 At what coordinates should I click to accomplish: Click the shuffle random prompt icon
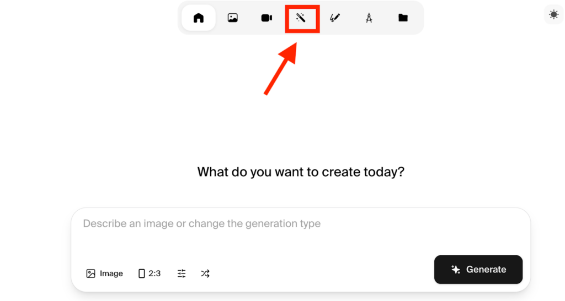205,273
